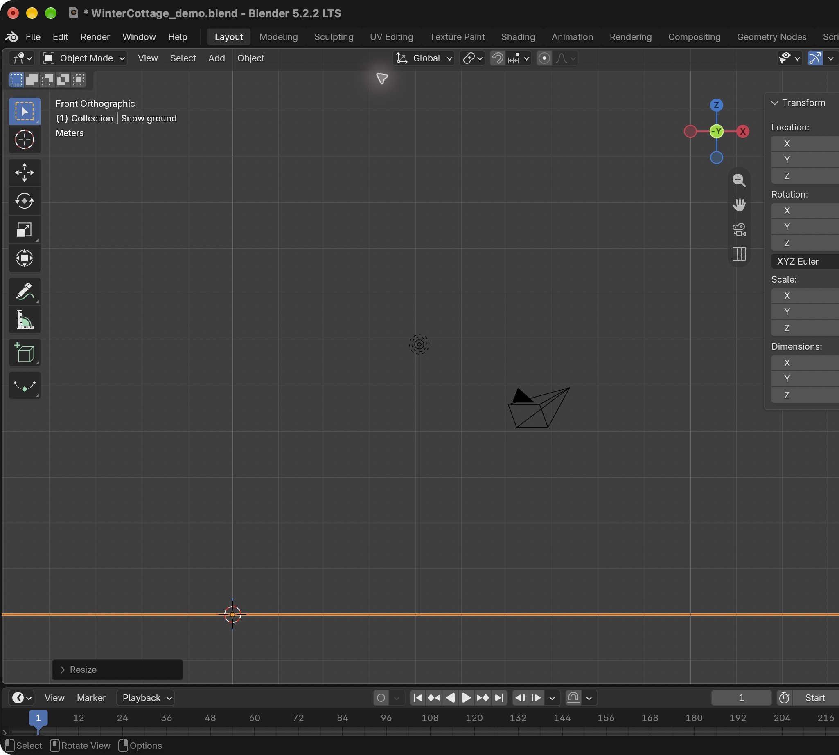Toggle snapping magnet button
Screen dimensions: 839x755
pos(497,58)
